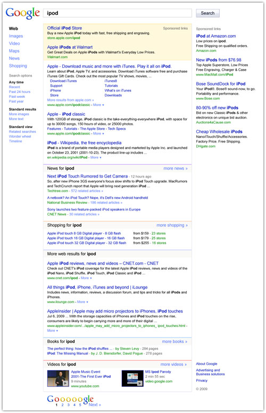The height and width of the screenshot is (413, 266).
Task: Open 25 stores link for 16 GB
Action: pyautogui.click(x=159, y=238)
